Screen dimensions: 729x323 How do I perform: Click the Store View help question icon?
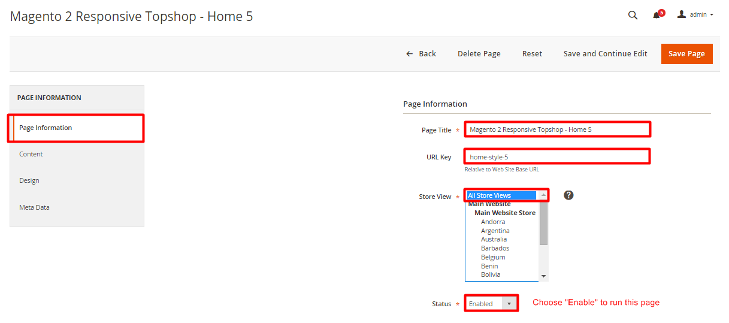click(569, 195)
